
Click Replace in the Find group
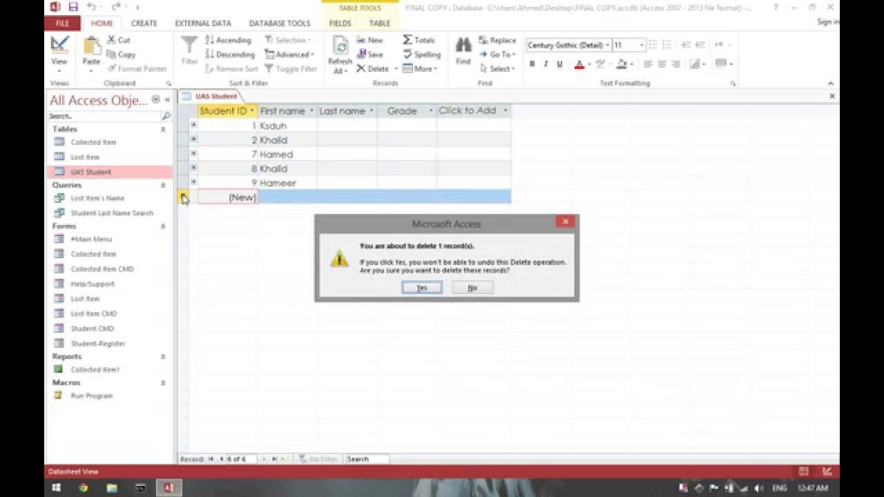point(497,40)
